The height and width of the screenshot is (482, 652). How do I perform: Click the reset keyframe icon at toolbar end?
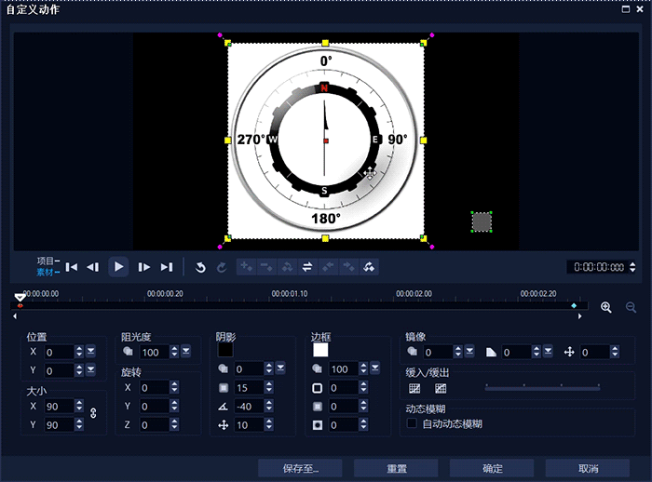point(369,267)
